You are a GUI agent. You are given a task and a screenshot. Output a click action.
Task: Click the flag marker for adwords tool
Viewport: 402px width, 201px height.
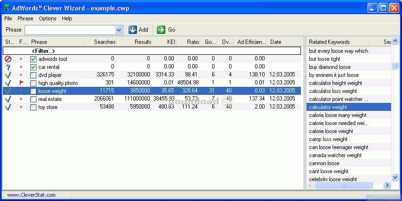tap(21, 59)
